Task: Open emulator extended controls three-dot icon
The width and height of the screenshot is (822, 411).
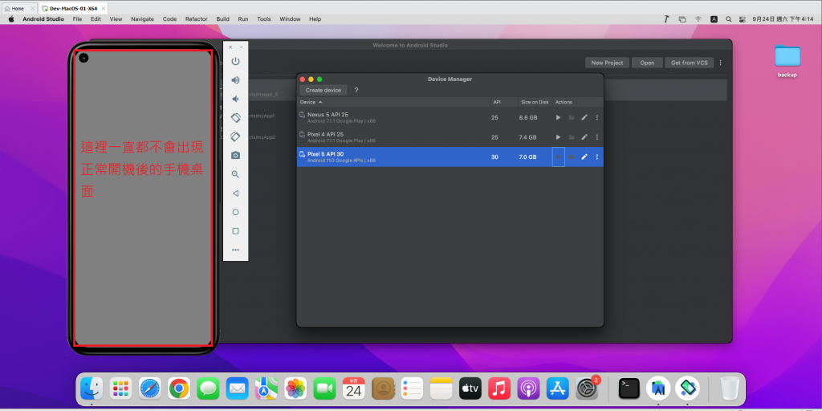Action: (x=235, y=250)
